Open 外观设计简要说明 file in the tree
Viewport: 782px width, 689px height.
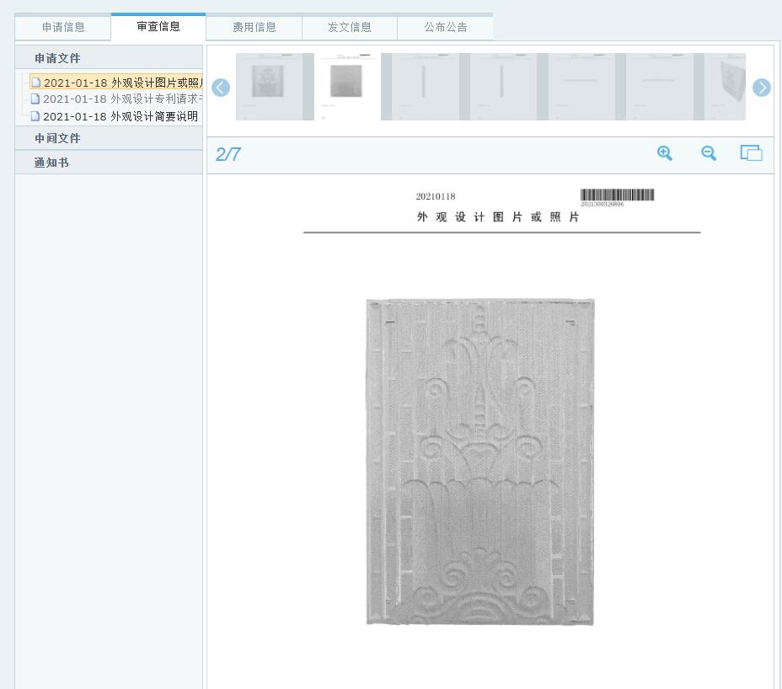pyautogui.click(x=120, y=116)
